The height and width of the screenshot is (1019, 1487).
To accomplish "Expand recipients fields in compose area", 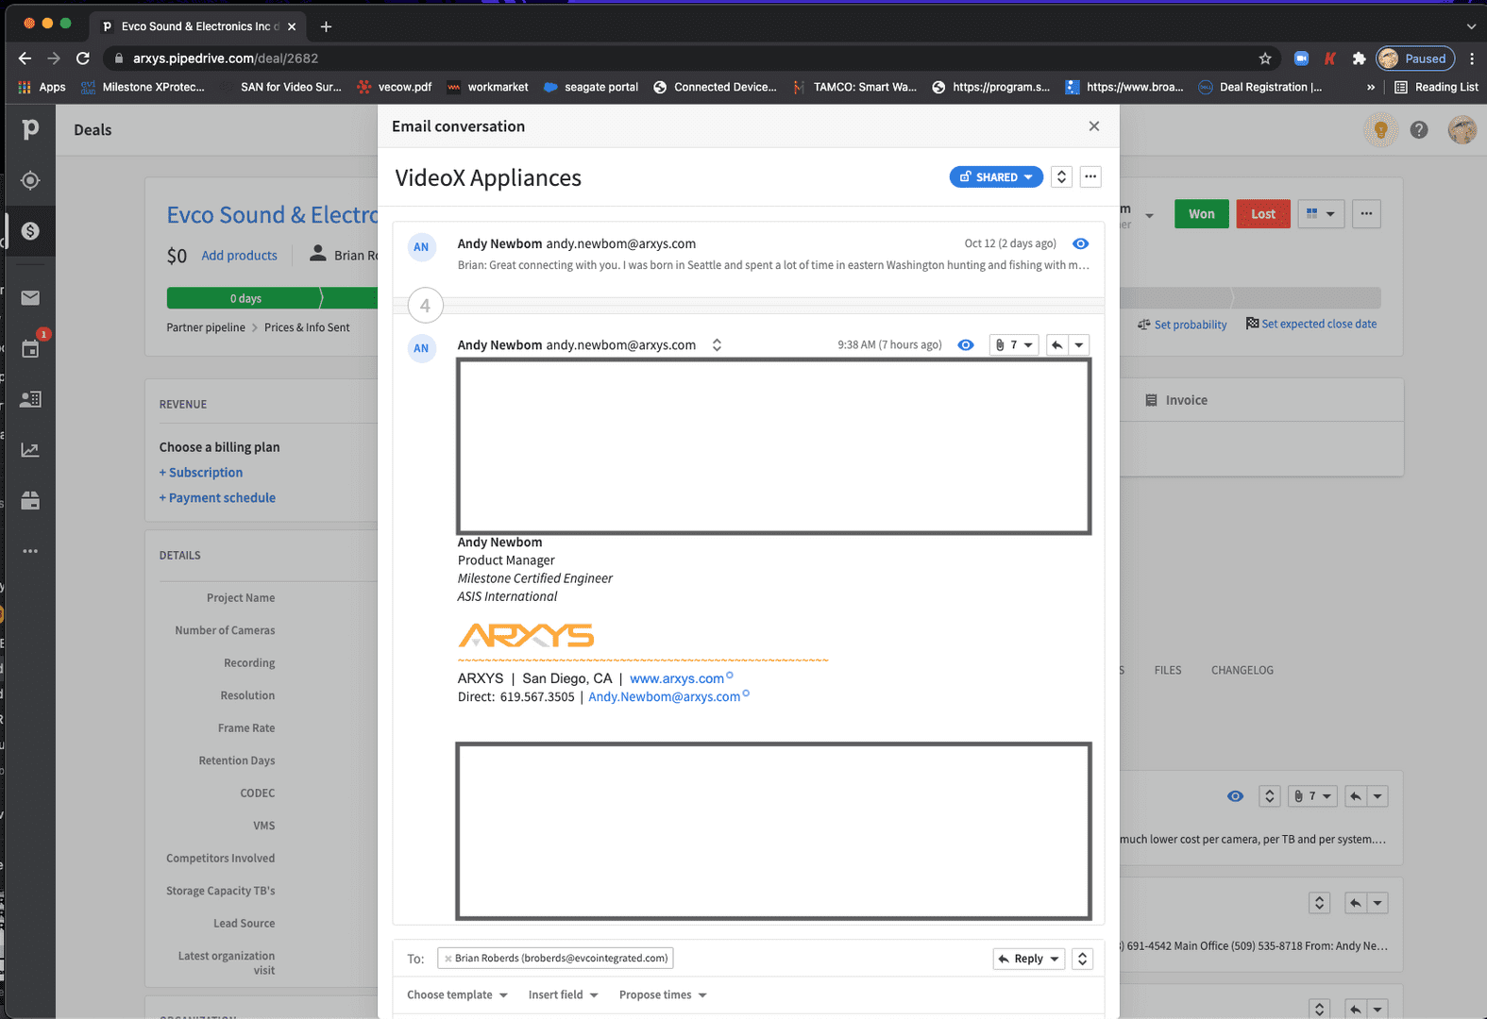I will pyautogui.click(x=1083, y=959).
